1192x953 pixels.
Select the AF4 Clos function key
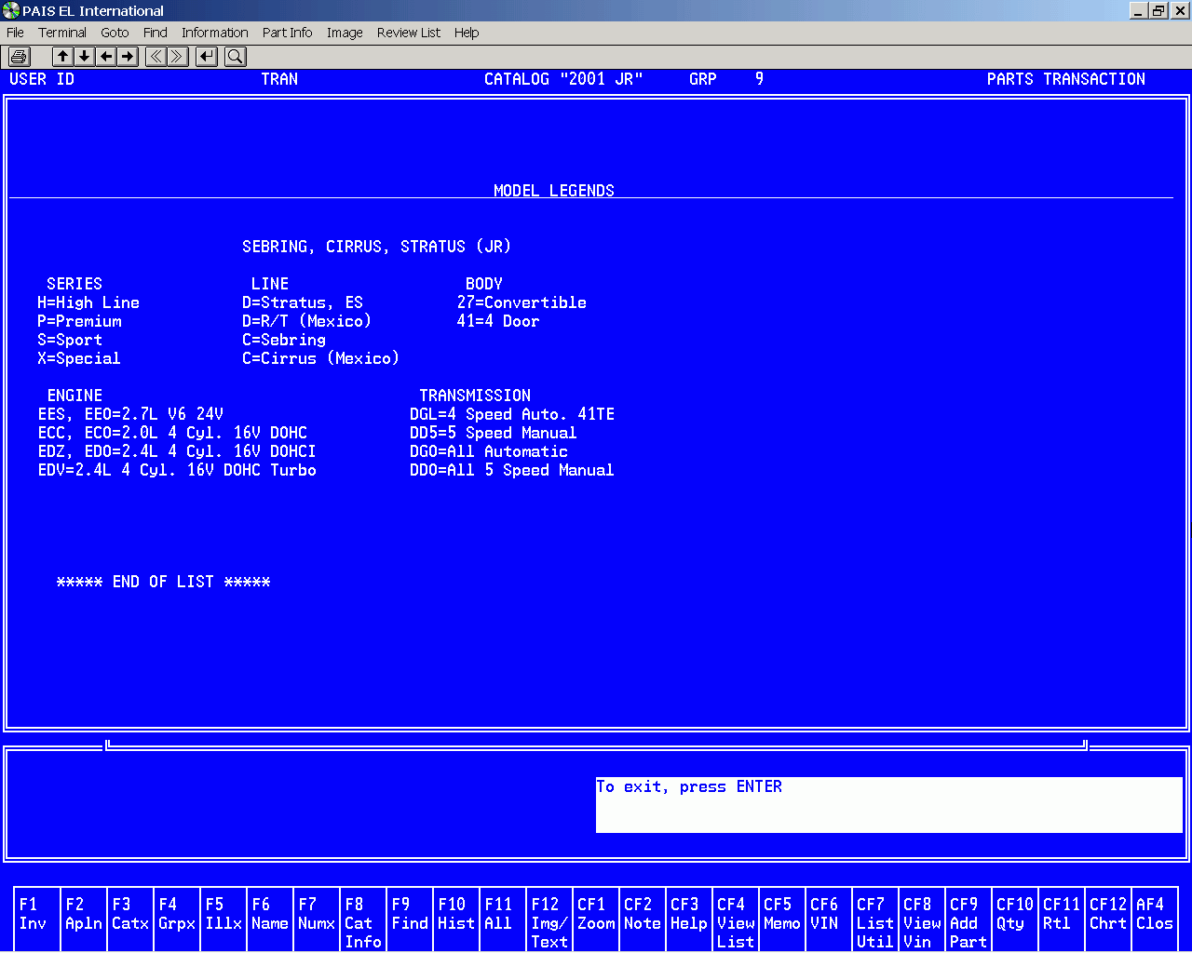pyautogui.click(x=1155, y=919)
